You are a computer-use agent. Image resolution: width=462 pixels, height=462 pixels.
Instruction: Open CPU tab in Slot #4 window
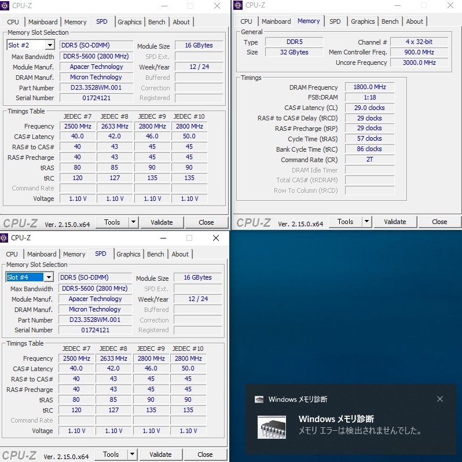(12, 254)
